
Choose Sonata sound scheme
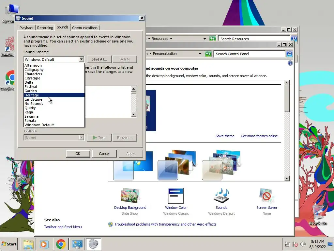point(54,121)
